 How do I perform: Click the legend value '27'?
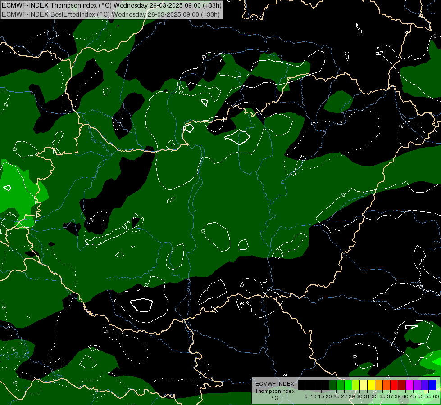[x=344, y=396]
